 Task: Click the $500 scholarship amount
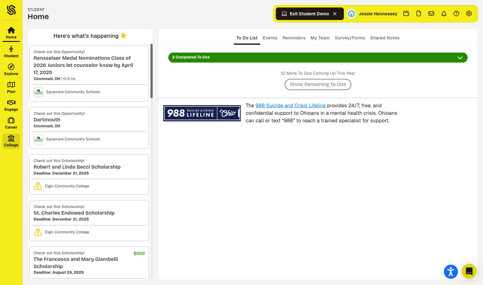[139, 253]
